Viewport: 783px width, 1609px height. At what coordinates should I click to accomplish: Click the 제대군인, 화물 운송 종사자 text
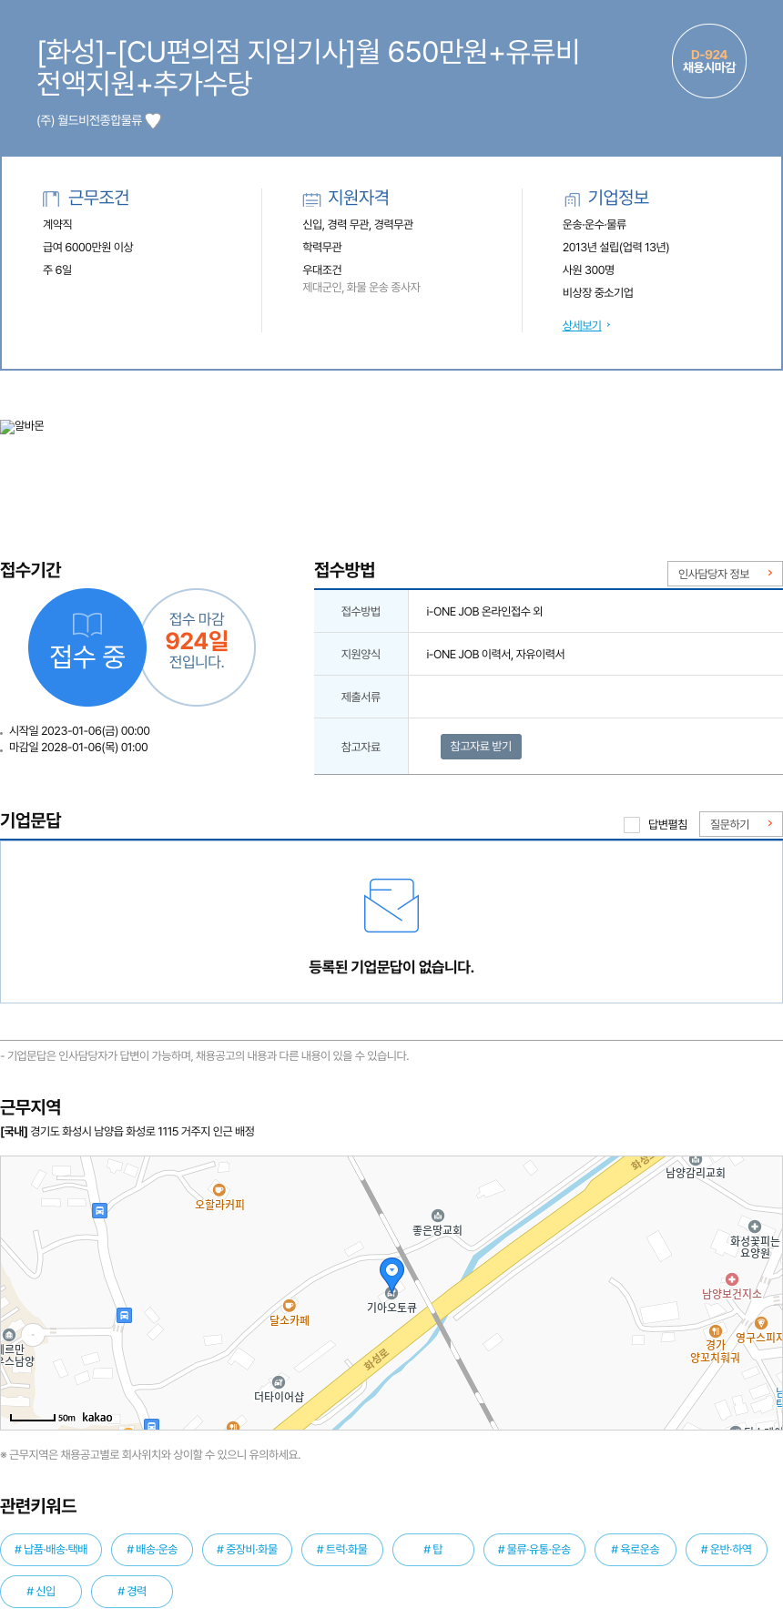tap(361, 287)
